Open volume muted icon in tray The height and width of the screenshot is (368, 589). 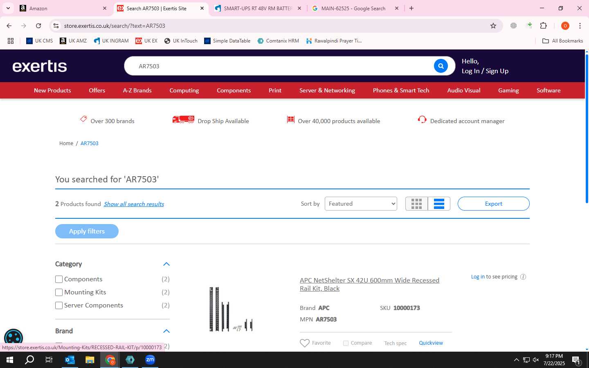(536, 360)
